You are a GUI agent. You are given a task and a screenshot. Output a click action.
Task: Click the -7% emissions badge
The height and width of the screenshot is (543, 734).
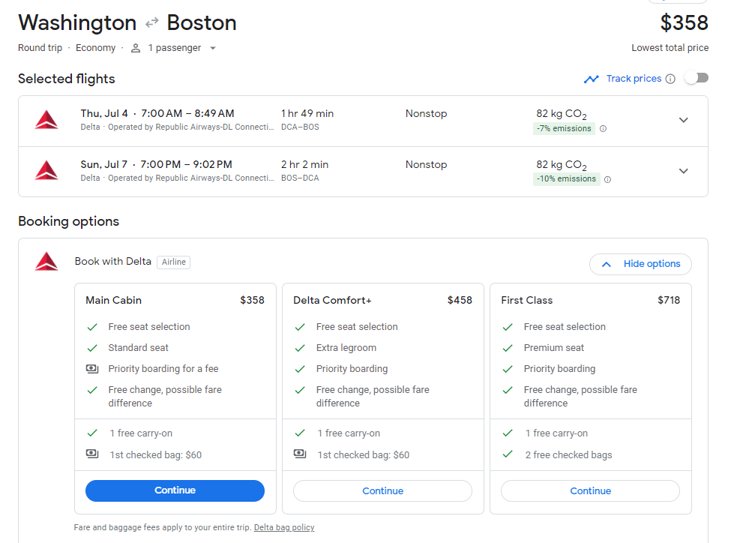tap(564, 129)
